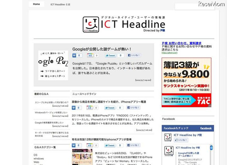This screenshot has width=249, height=165.
Task: Open the P検 お問い合わせ、資料請求 ad link
Action: pos(182,43)
